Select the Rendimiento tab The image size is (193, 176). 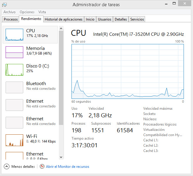tap(31, 19)
